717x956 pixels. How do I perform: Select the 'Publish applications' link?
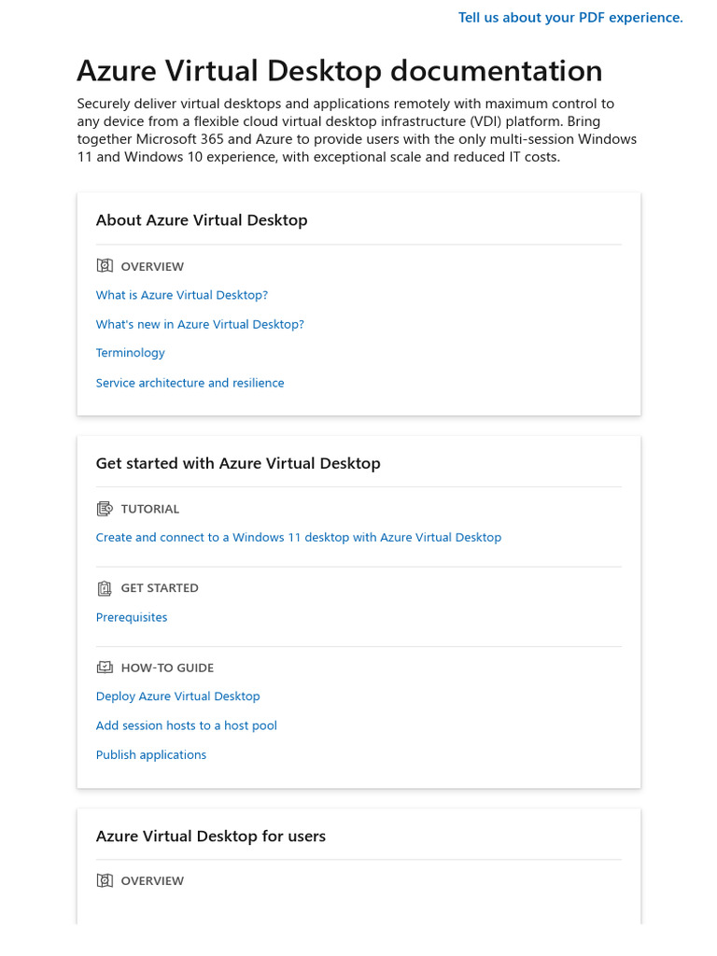tap(151, 754)
